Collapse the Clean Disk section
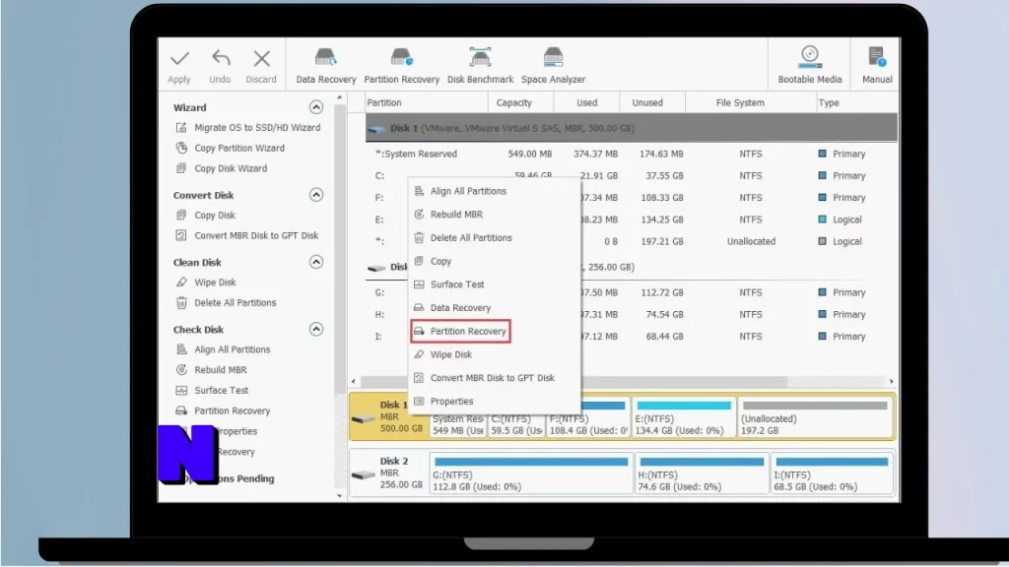 [316, 262]
